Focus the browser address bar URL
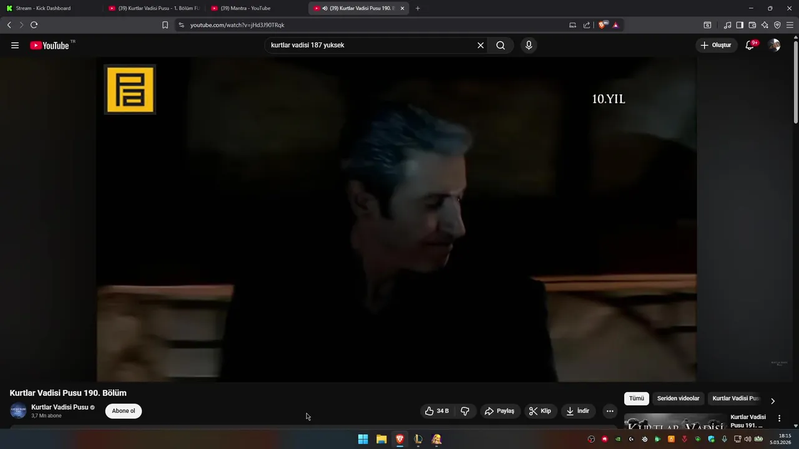 tap(237, 25)
